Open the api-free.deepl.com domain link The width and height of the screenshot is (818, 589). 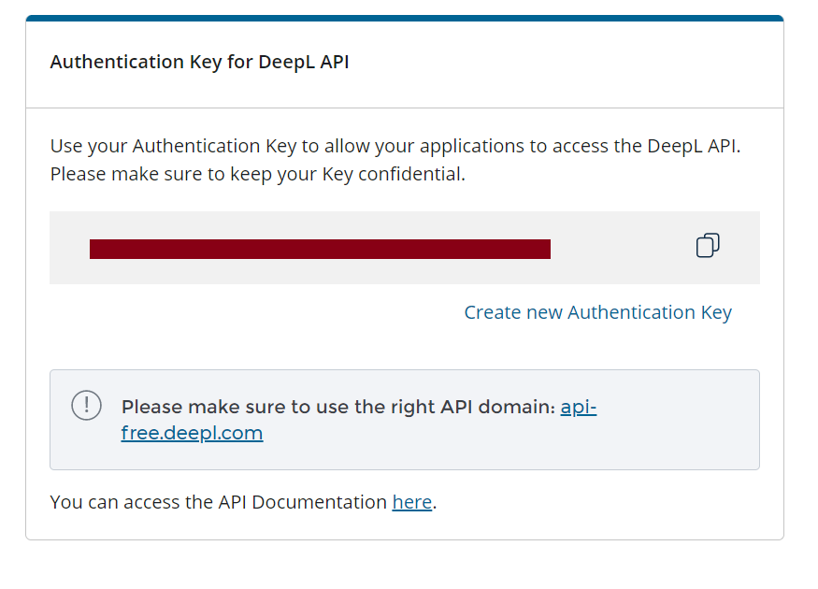192,433
